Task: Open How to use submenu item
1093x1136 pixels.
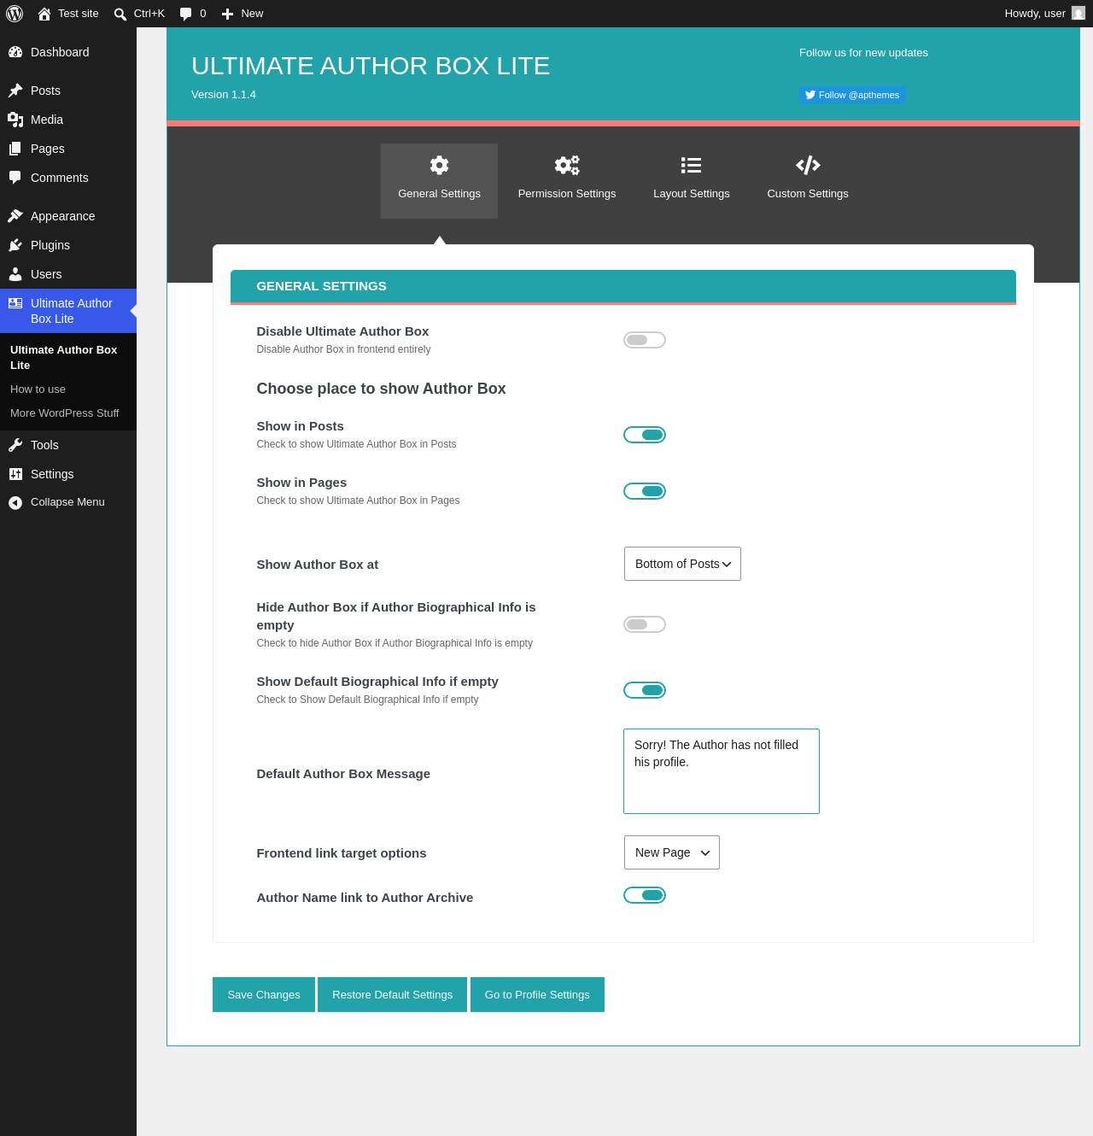Action: (x=38, y=389)
